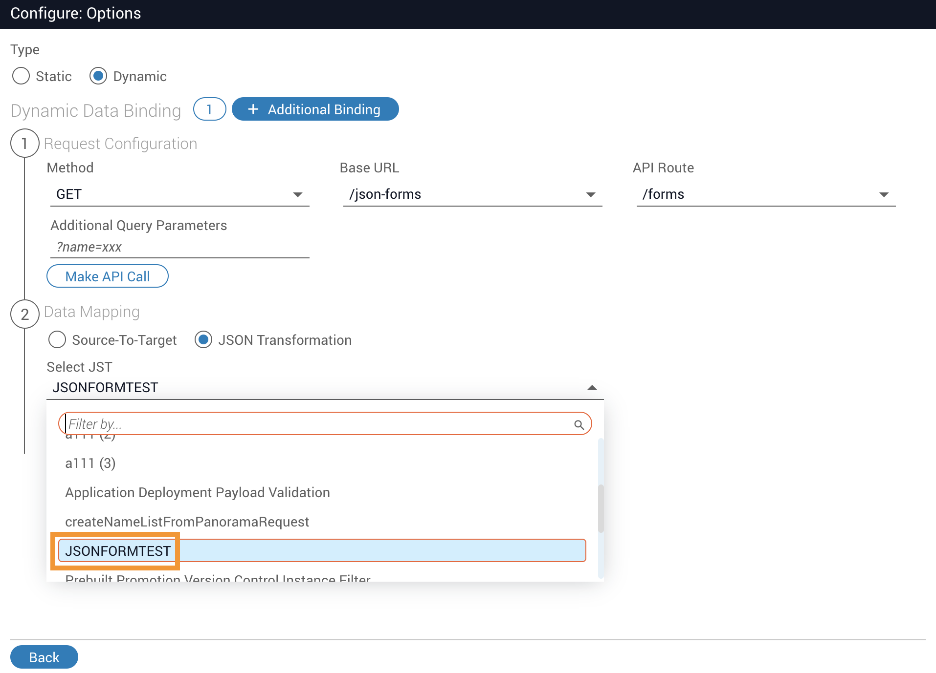
Task: Choose the JSON Transformation mapping option
Action: 203,340
